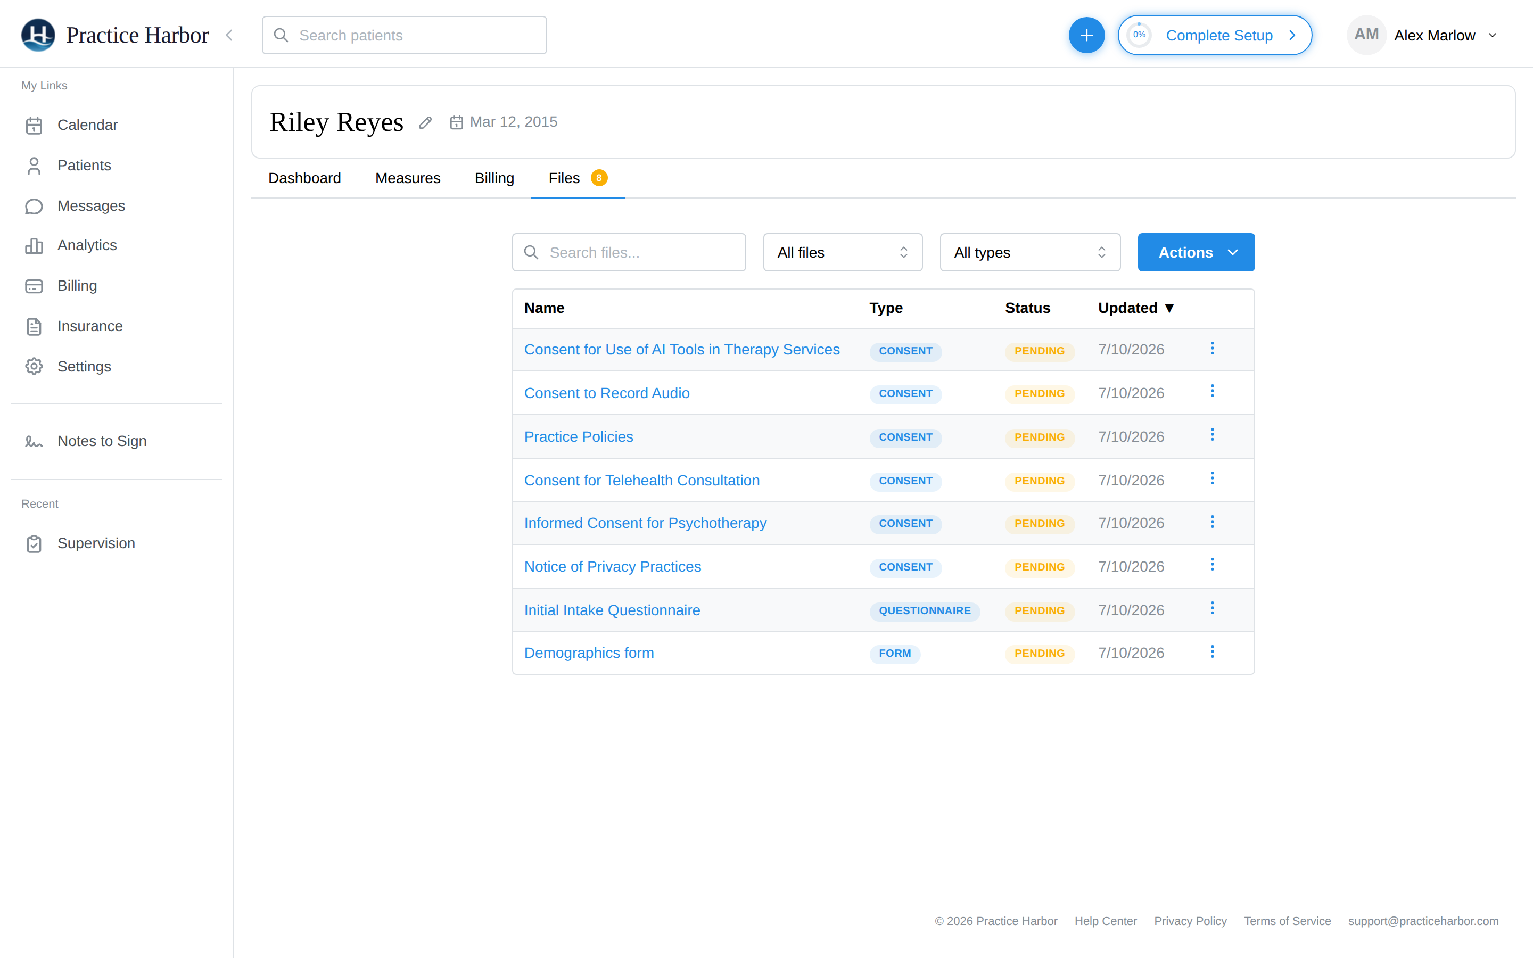The image size is (1533, 958).
Task: Click the Practice Harbor logo icon
Action: point(38,35)
